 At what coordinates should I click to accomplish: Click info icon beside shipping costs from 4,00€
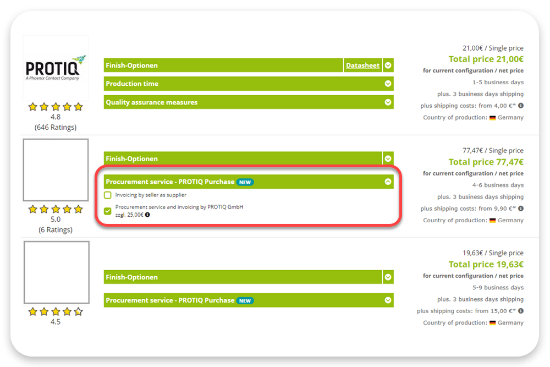[x=520, y=105]
